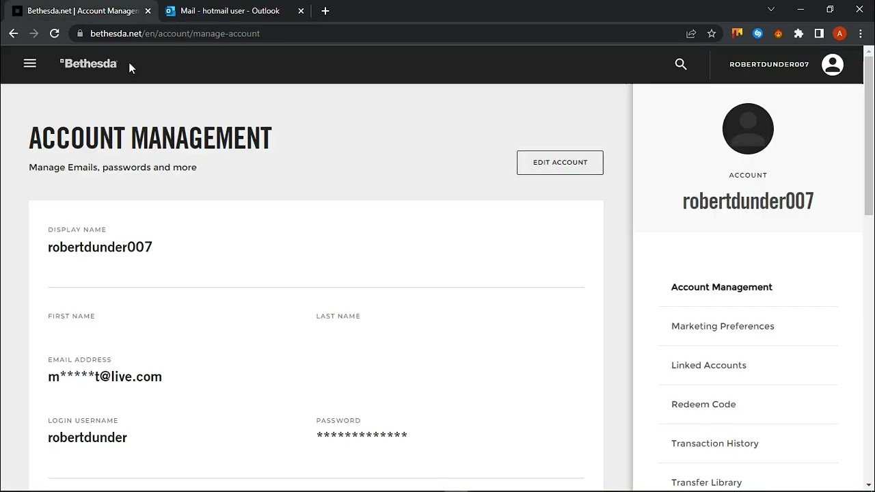875x492 pixels.
Task: Click the LOGIN USERNAME field label
Action: [x=83, y=421]
